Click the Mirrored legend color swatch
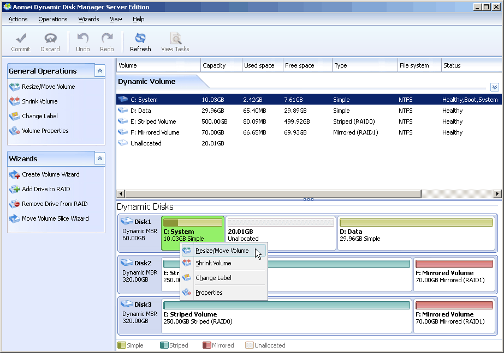This screenshot has width=504, height=353. 206,345
